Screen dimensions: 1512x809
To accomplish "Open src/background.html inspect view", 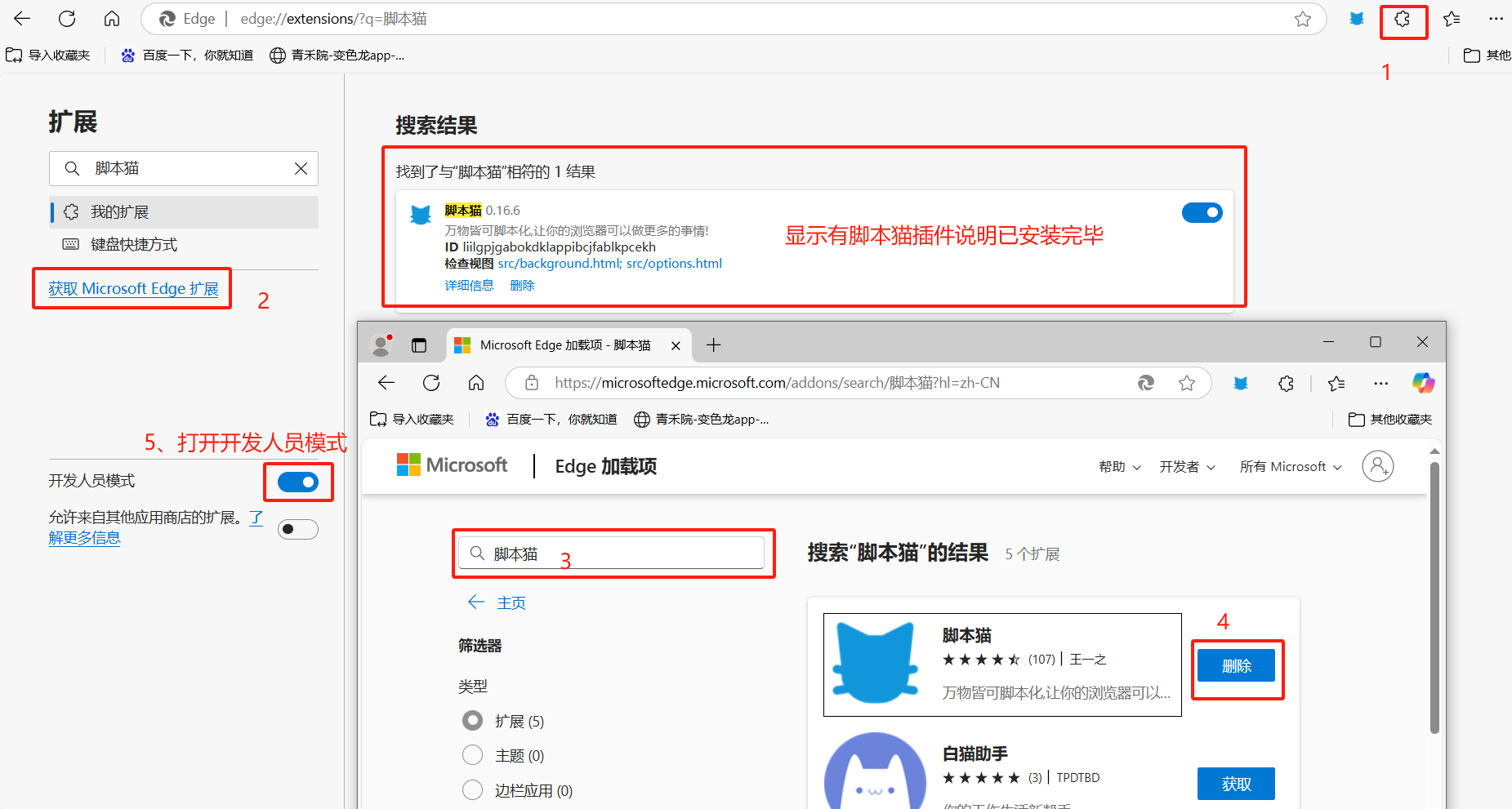I will (560, 264).
